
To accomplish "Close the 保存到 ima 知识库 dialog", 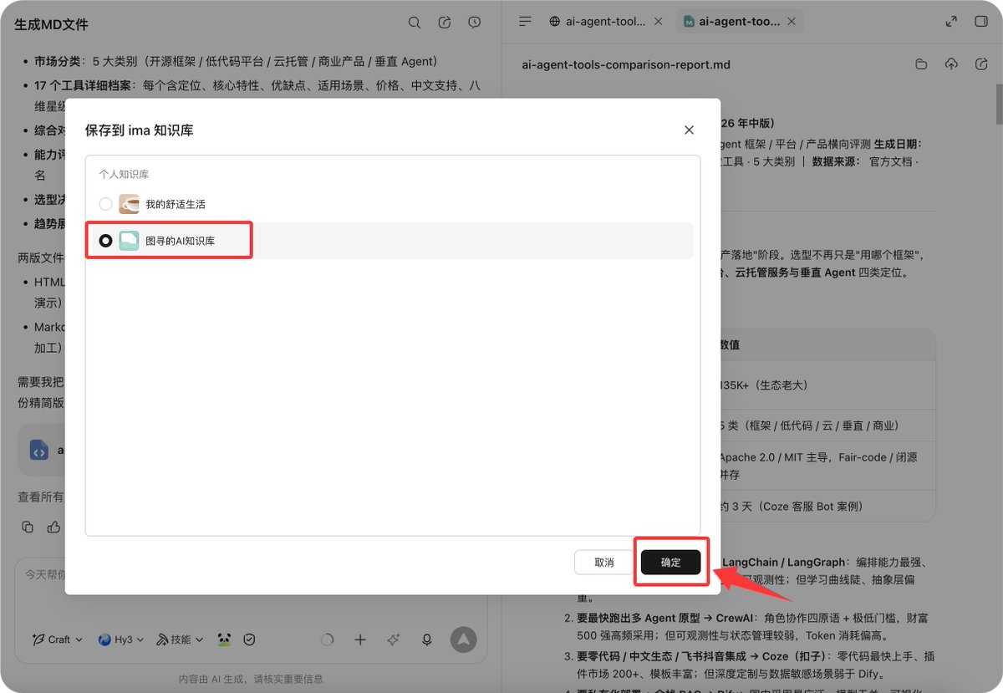I will [689, 130].
